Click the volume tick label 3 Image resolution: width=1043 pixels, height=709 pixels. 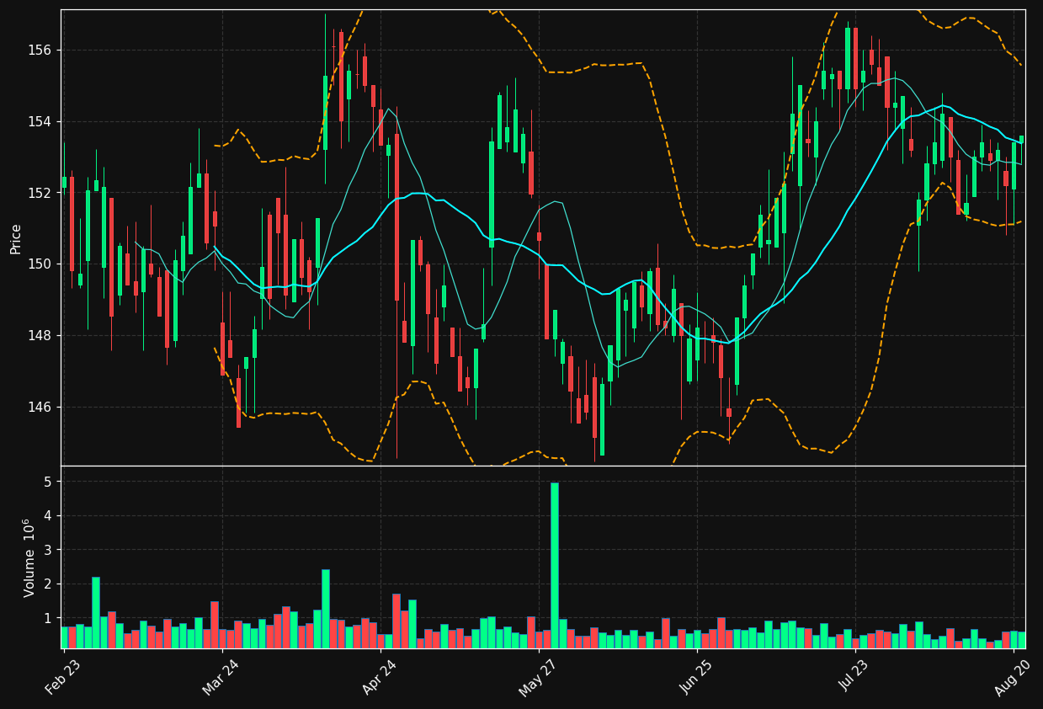click(48, 550)
